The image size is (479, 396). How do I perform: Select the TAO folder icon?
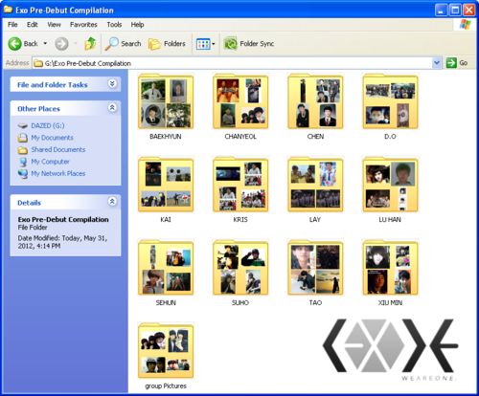(315, 268)
